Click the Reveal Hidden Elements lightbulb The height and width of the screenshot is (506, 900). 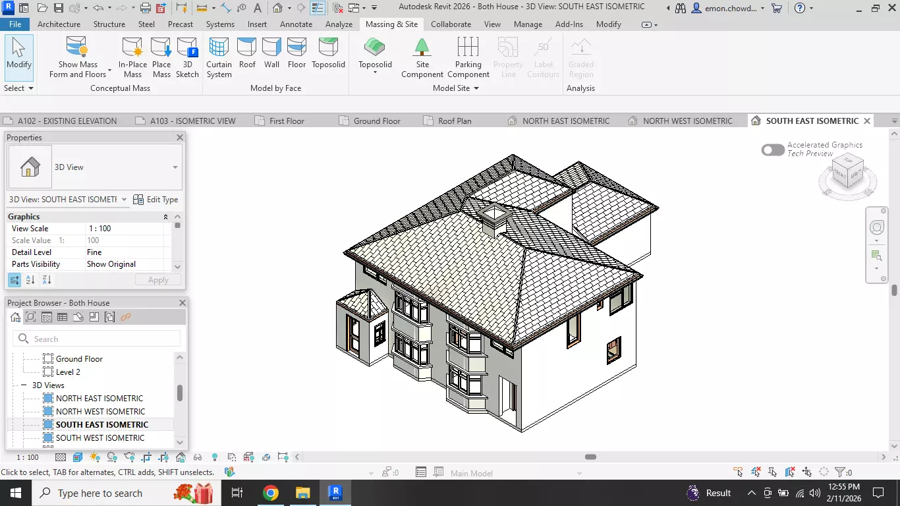[215, 457]
